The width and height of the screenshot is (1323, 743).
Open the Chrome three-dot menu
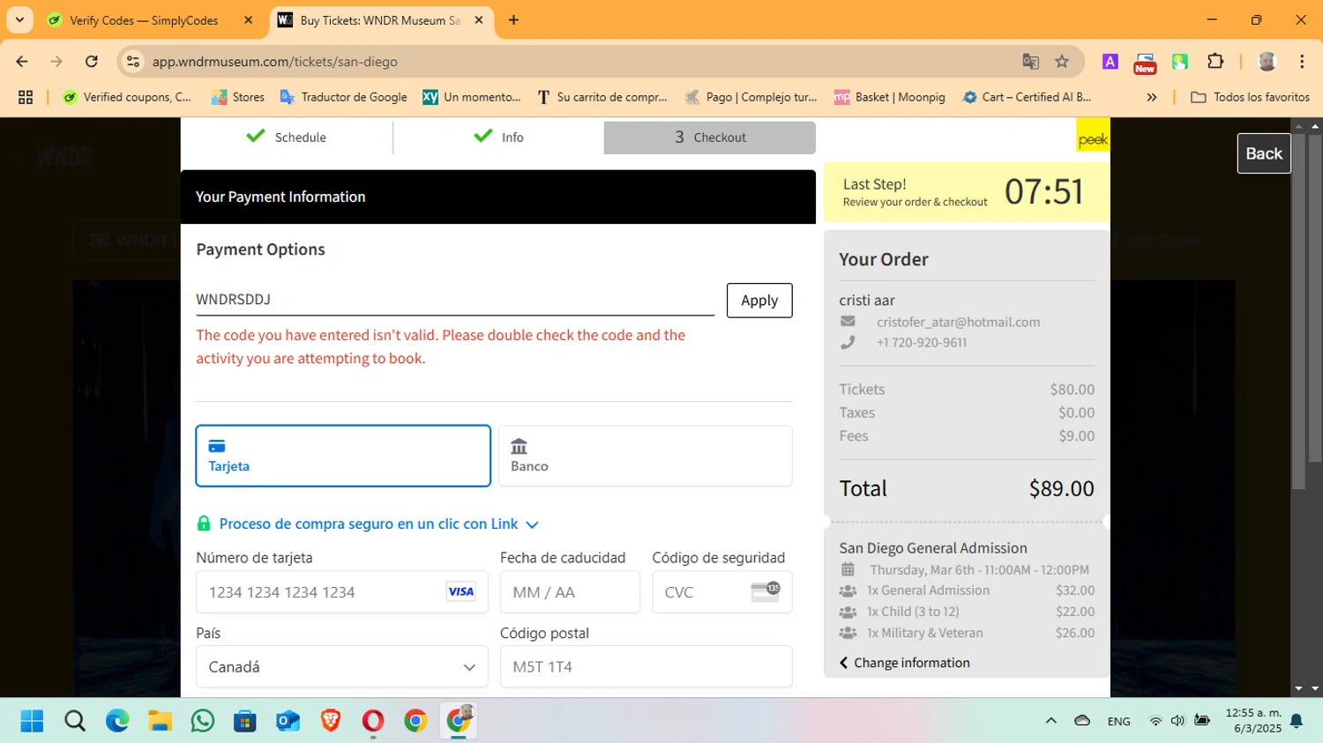click(1302, 62)
